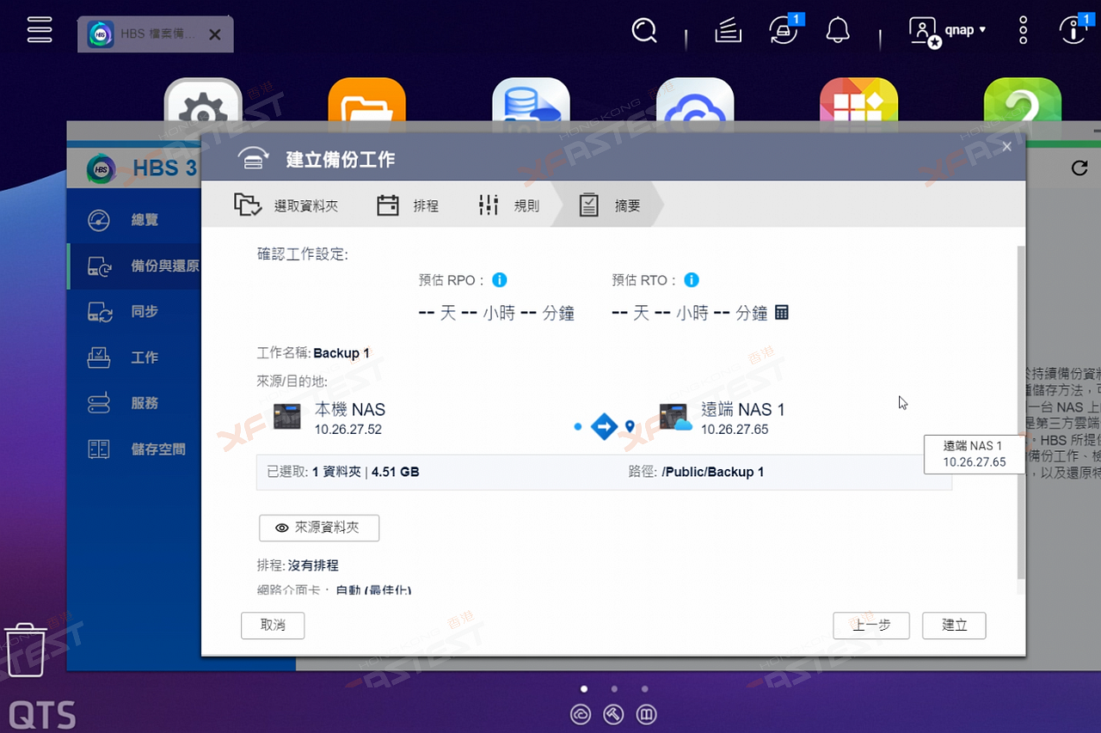Go to Schedule (排程) wizard step
Image resolution: width=1101 pixels, height=733 pixels.
pos(408,205)
